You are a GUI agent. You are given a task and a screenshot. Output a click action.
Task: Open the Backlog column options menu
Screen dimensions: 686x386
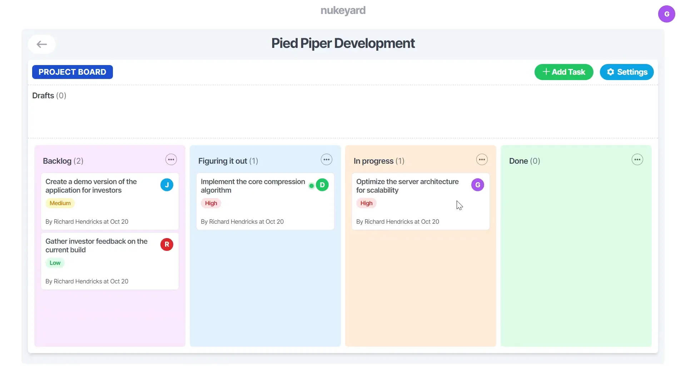(x=171, y=160)
